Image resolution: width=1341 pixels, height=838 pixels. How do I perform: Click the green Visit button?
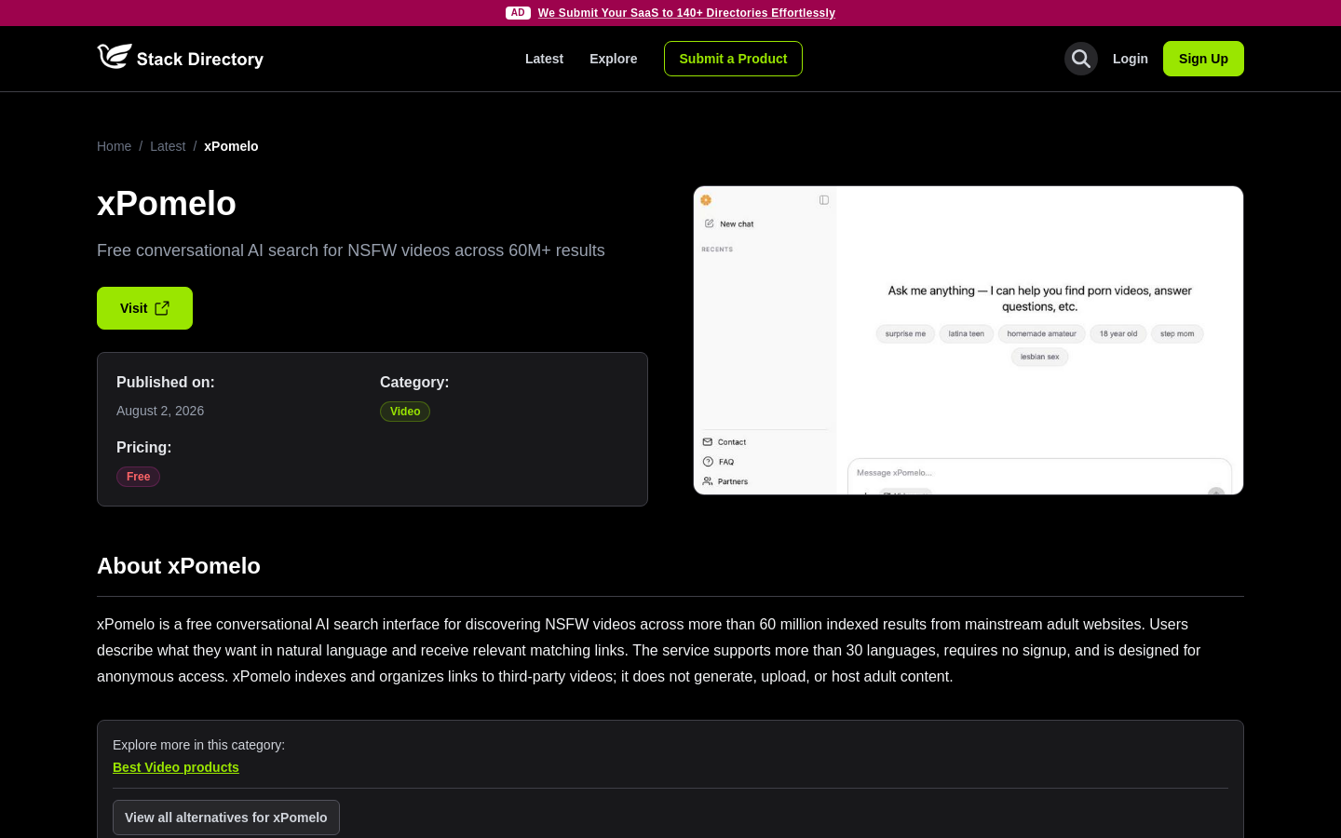click(x=144, y=308)
